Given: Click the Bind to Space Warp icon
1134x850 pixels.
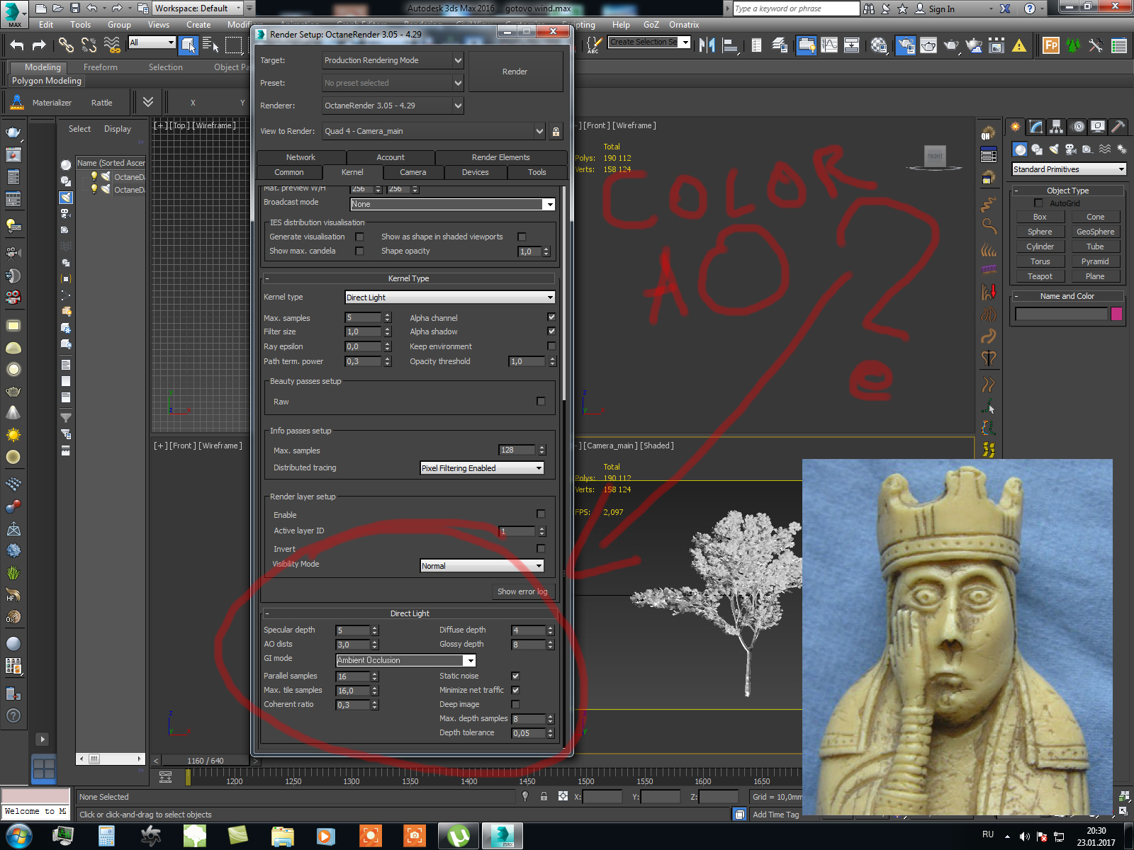Looking at the screenshot, I should coord(111,45).
